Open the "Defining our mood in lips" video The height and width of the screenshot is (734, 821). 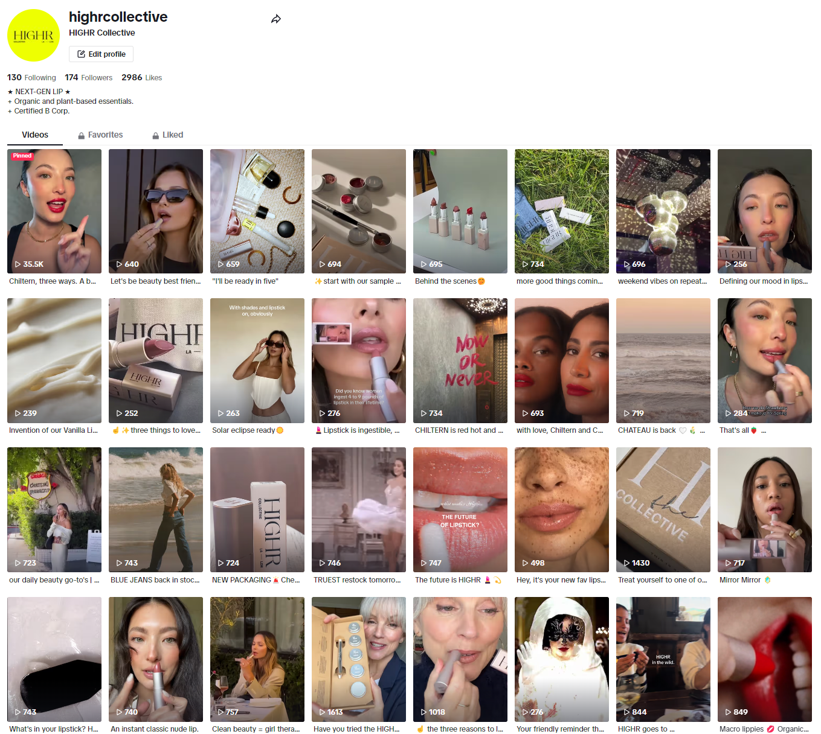[x=765, y=211]
